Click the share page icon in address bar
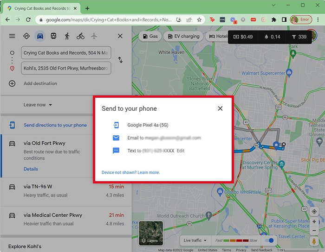 click(x=189, y=19)
